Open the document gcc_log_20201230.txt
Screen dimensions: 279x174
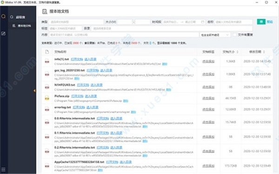click(93, 71)
